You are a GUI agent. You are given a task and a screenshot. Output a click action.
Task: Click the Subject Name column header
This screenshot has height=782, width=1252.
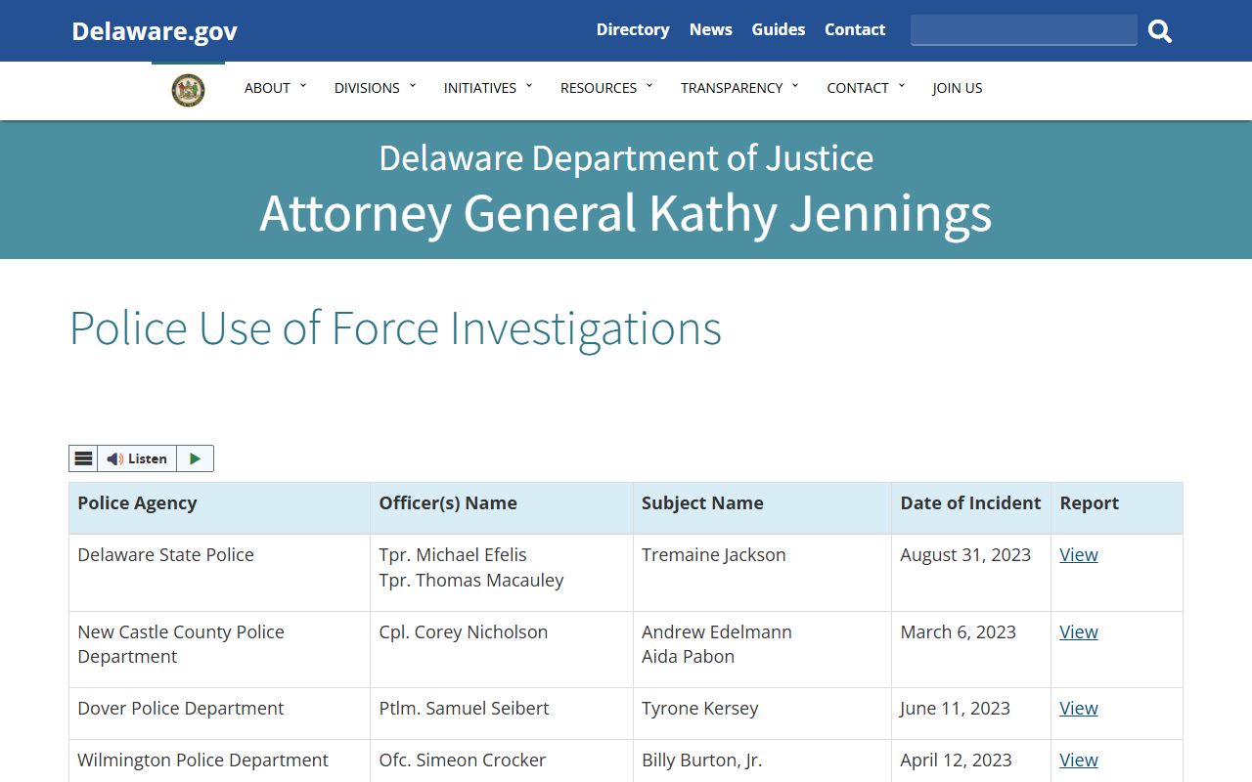[x=763, y=507]
